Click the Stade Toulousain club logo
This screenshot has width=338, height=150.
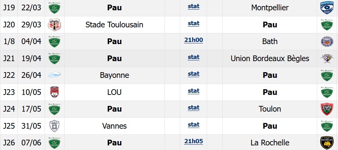tap(55, 25)
